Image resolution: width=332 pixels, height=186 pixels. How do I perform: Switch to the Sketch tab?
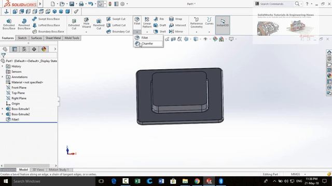tap(22, 38)
